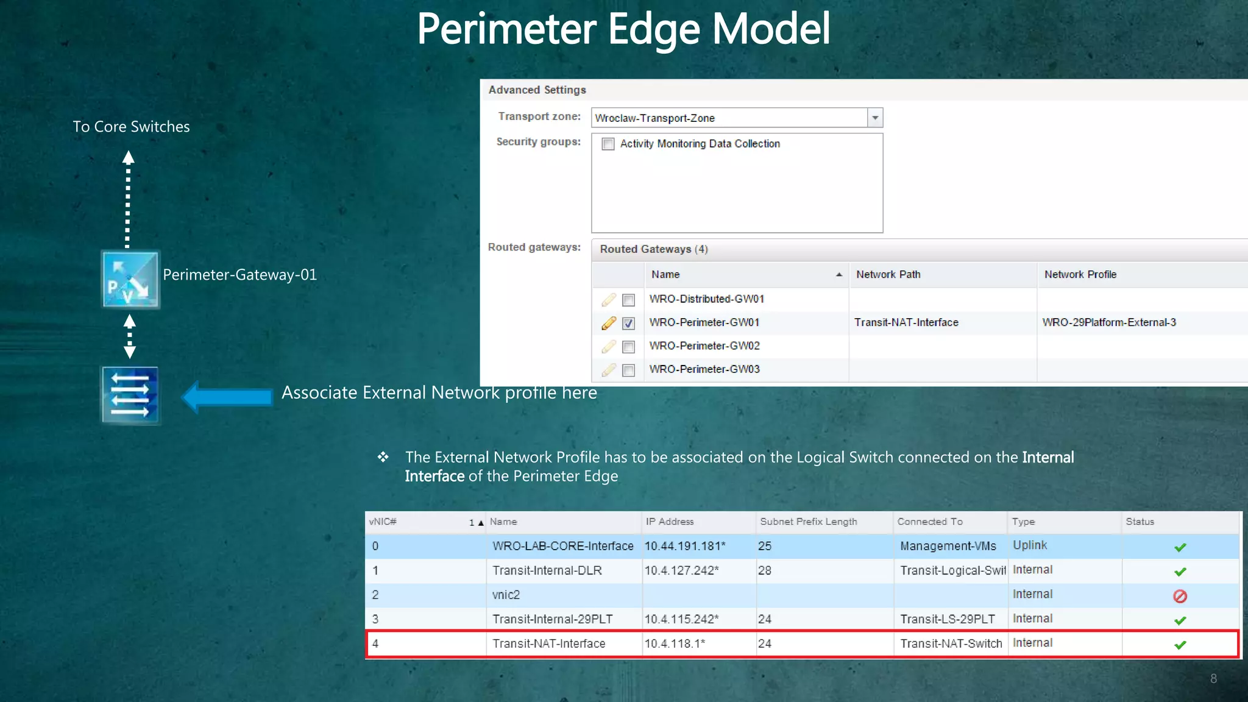Click the blue left-pointing arrow
The width and height of the screenshot is (1248, 702).
pos(227,397)
